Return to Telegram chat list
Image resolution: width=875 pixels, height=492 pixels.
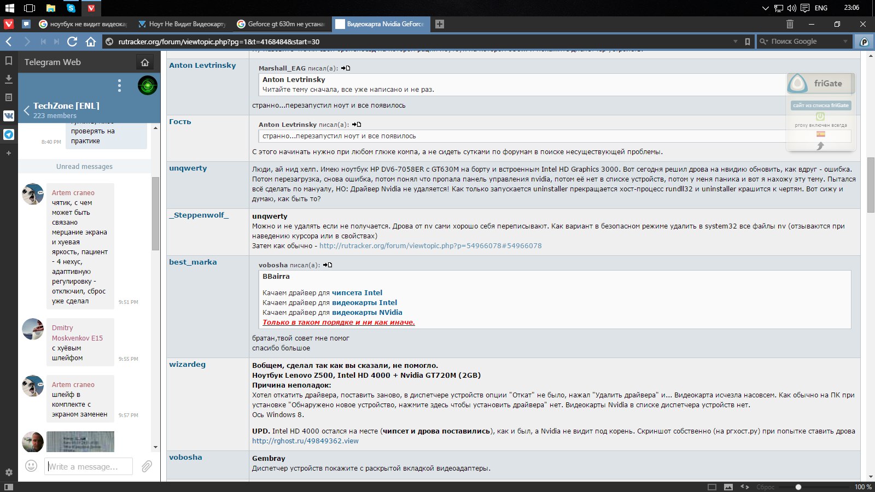26,110
